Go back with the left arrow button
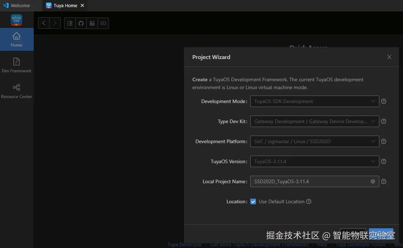Screen dimensions: 403x248 click(x=44, y=23)
